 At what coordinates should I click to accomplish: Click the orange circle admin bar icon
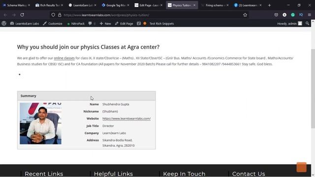tap(145, 24)
